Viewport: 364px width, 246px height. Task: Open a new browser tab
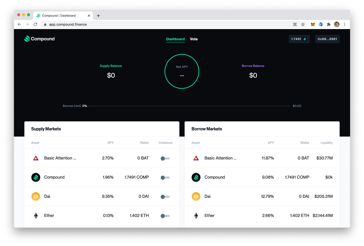coord(98,16)
